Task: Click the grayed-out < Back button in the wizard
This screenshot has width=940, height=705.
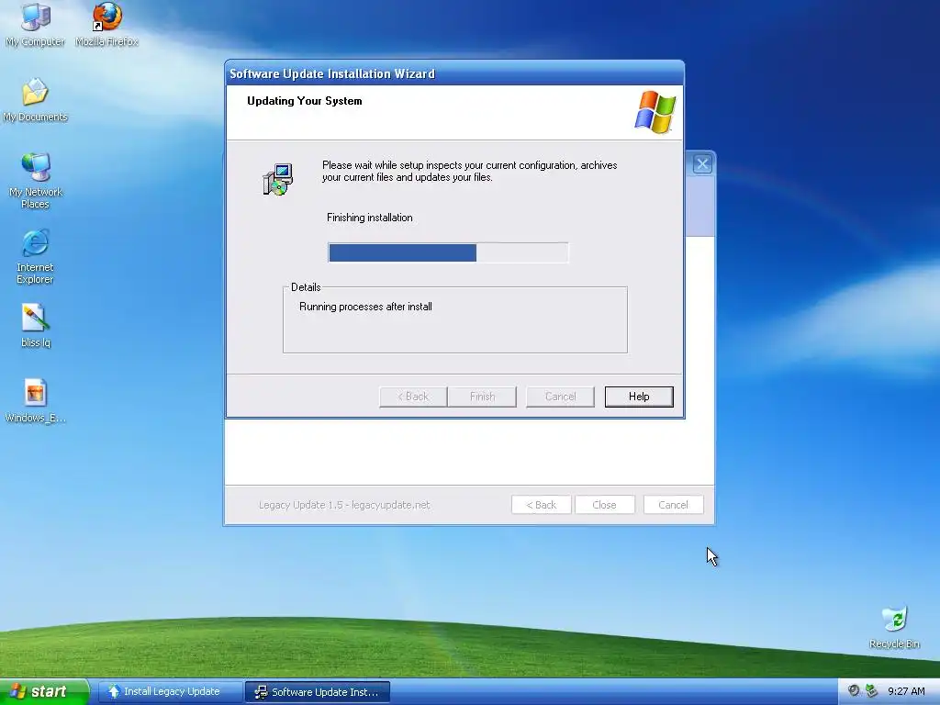Action: (413, 397)
